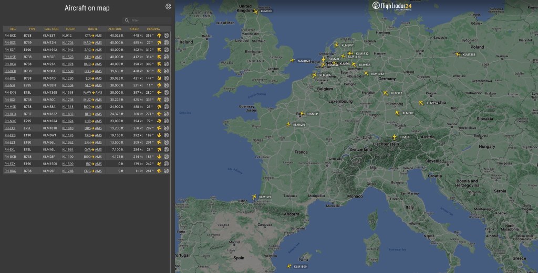The width and height of the screenshot is (538, 273).
Task: Sort the table by ALTITUDE column
Action: (115, 28)
